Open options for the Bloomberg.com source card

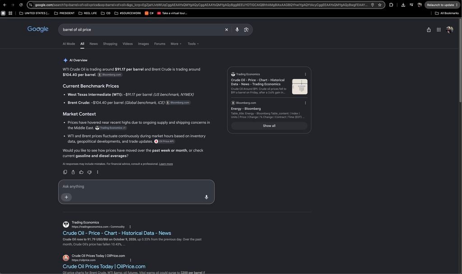coord(305,103)
